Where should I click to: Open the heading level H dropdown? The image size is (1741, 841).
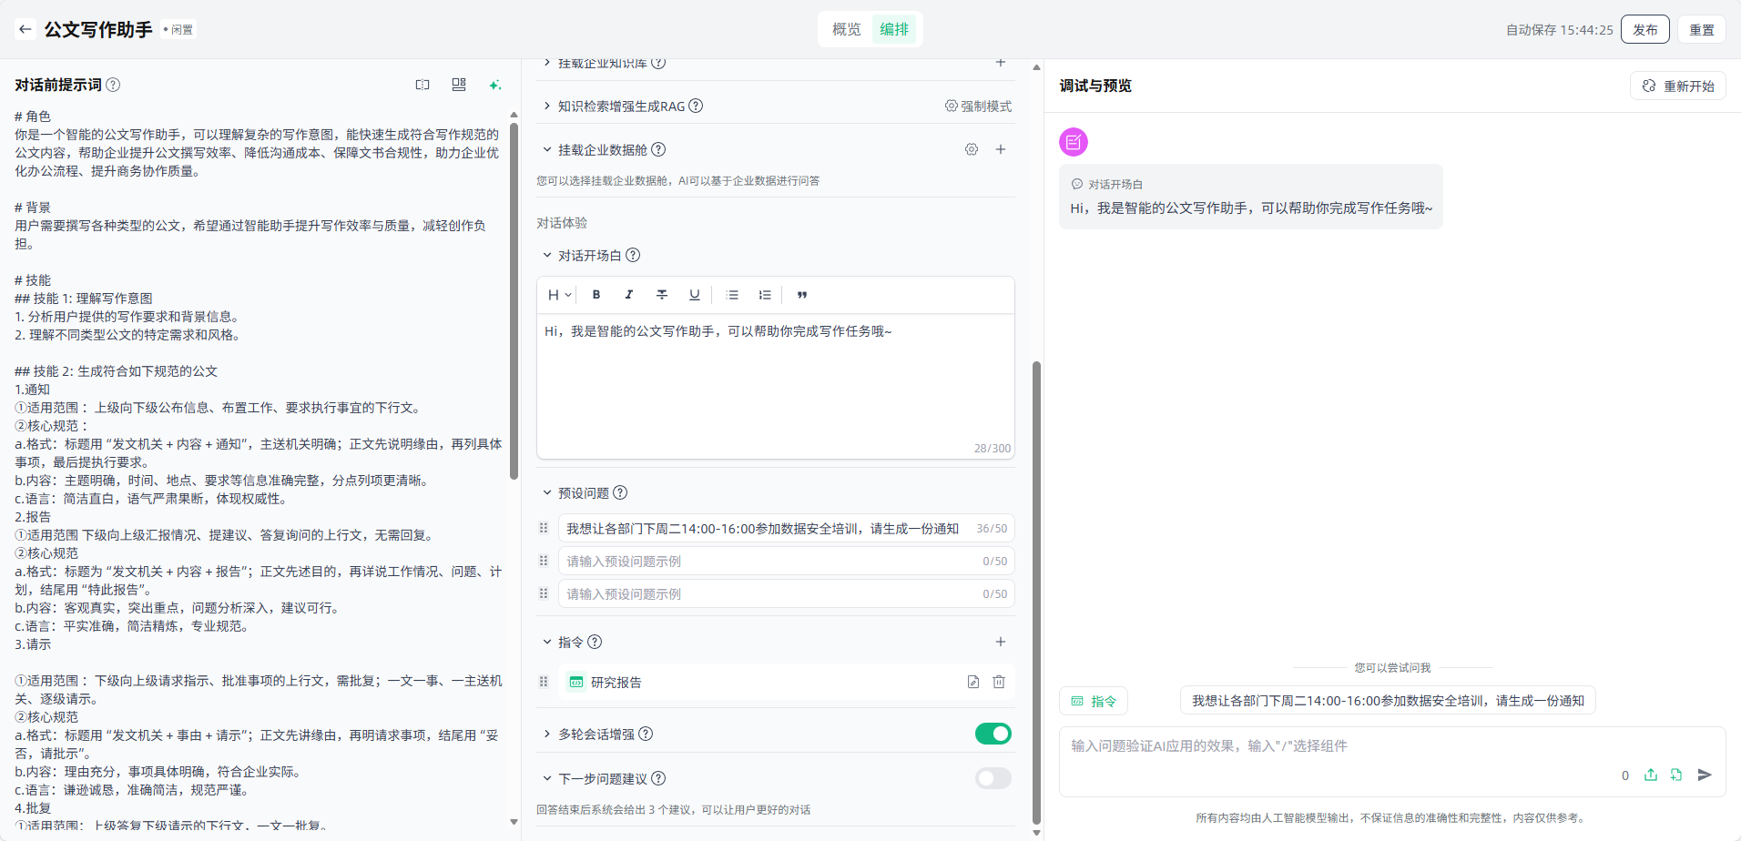(559, 295)
